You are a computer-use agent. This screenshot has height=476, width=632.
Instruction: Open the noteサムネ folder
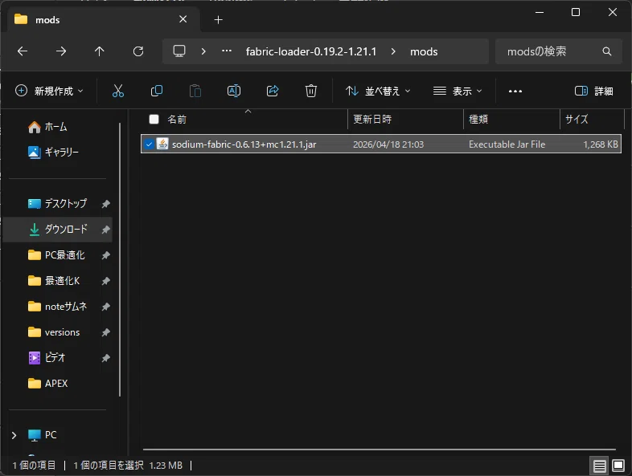(x=57, y=307)
